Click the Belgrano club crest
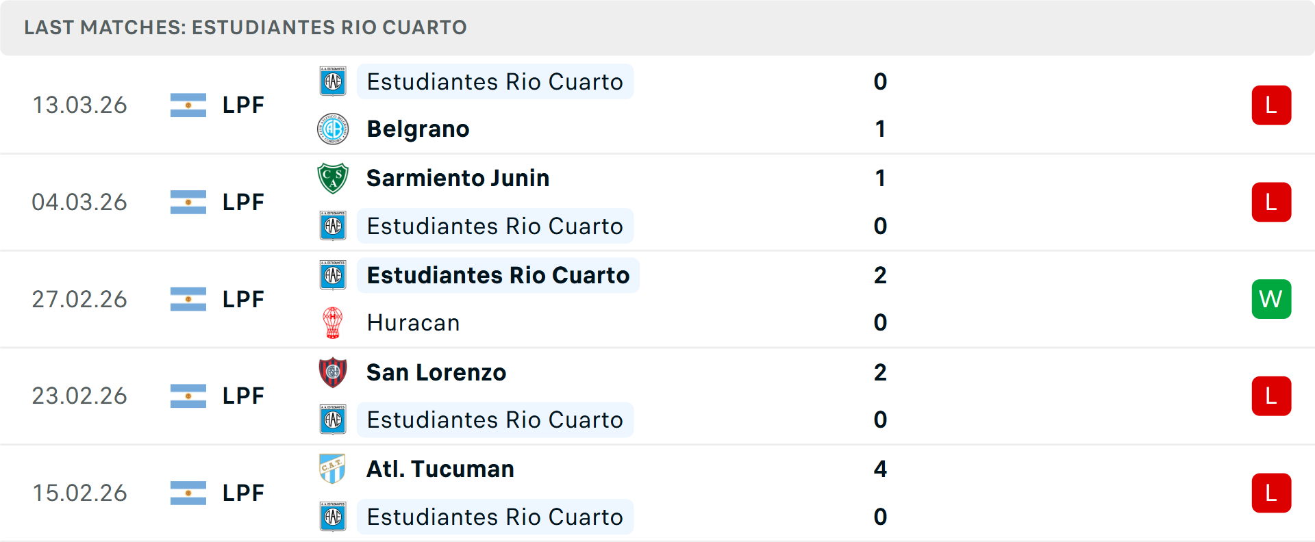Screen dimensions: 1315x542 (x=333, y=129)
